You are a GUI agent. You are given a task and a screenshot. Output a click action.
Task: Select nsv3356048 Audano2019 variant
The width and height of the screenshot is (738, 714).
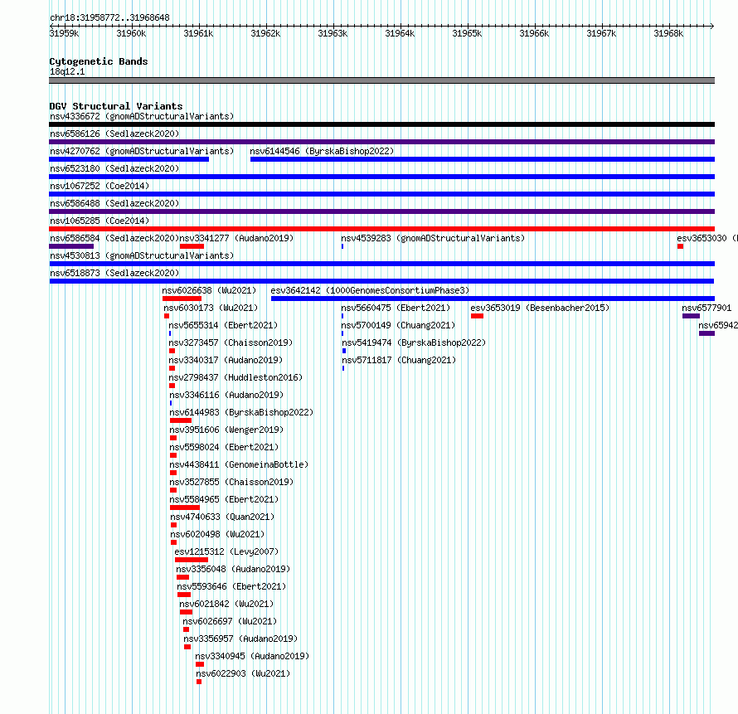click(x=234, y=569)
